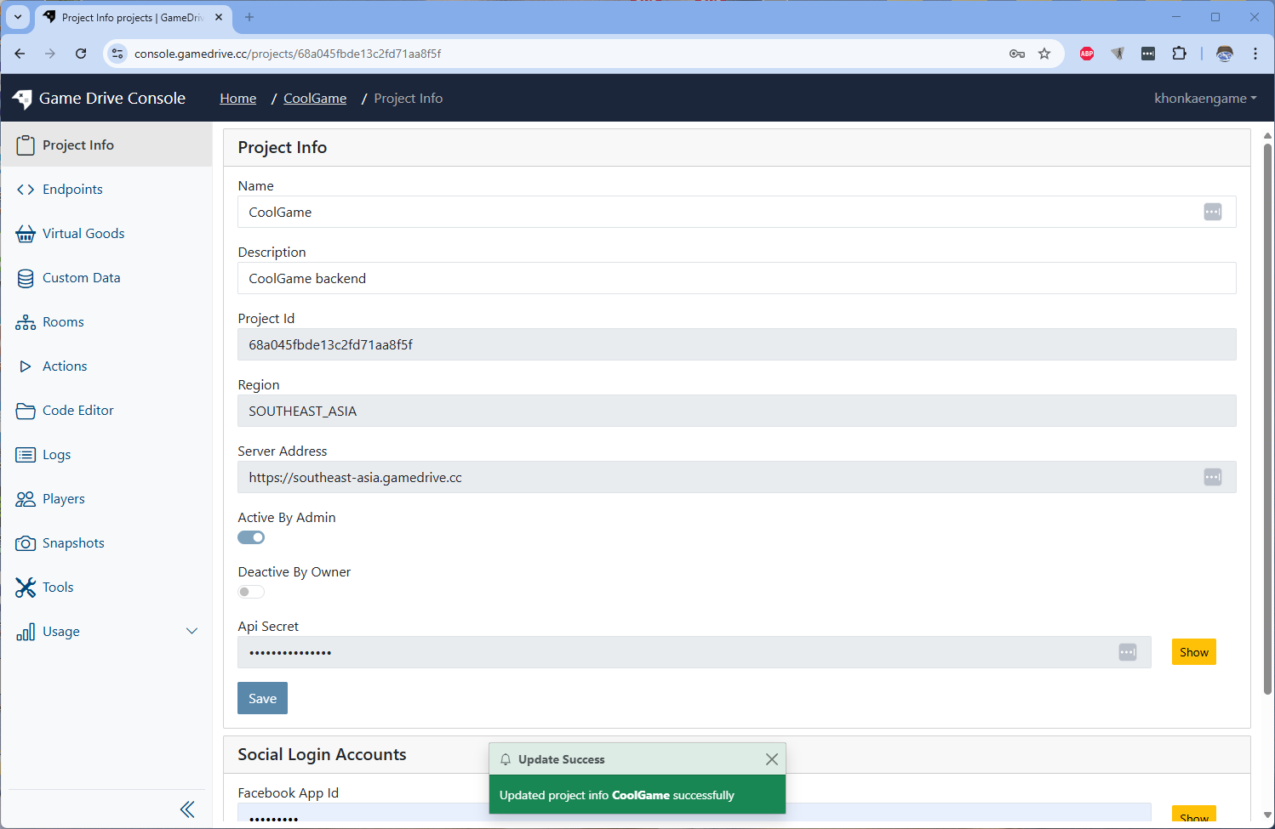The image size is (1275, 829).
Task: View Logs via the sidebar icon
Action: 26,454
